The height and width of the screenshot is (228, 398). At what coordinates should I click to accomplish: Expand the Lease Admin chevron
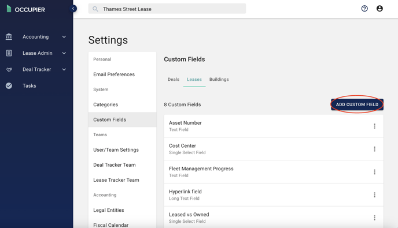[64, 53]
